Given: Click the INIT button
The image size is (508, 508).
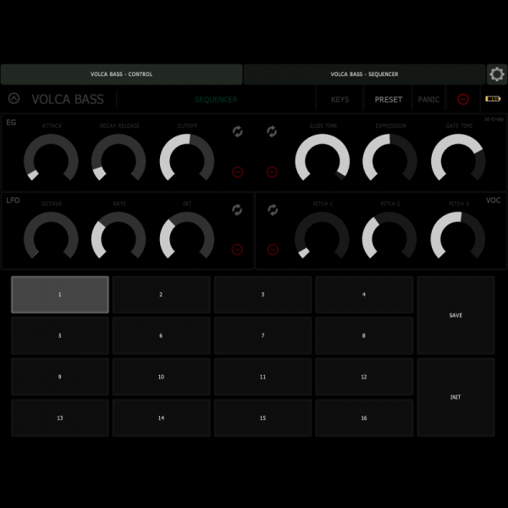Looking at the screenshot, I should (456, 397).
